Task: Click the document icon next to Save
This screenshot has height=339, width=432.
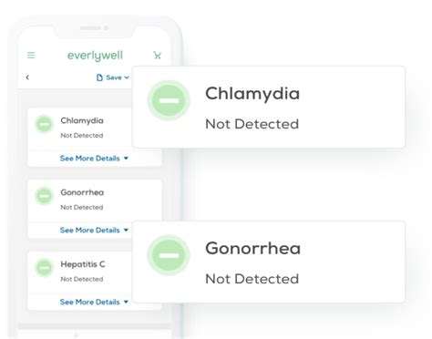Action: coord(99,77)
